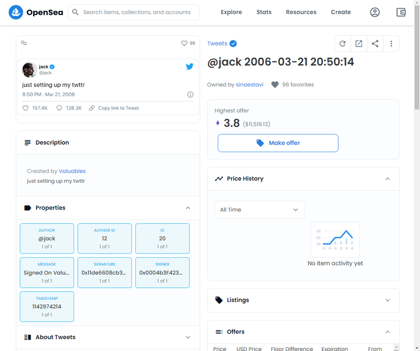Viewport: 420px width, 351px height.
Task: Like the tweet with 157.4K heart
Action: tap(25, 108)
